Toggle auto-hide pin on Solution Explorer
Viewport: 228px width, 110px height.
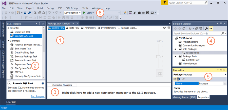[221, 24]
